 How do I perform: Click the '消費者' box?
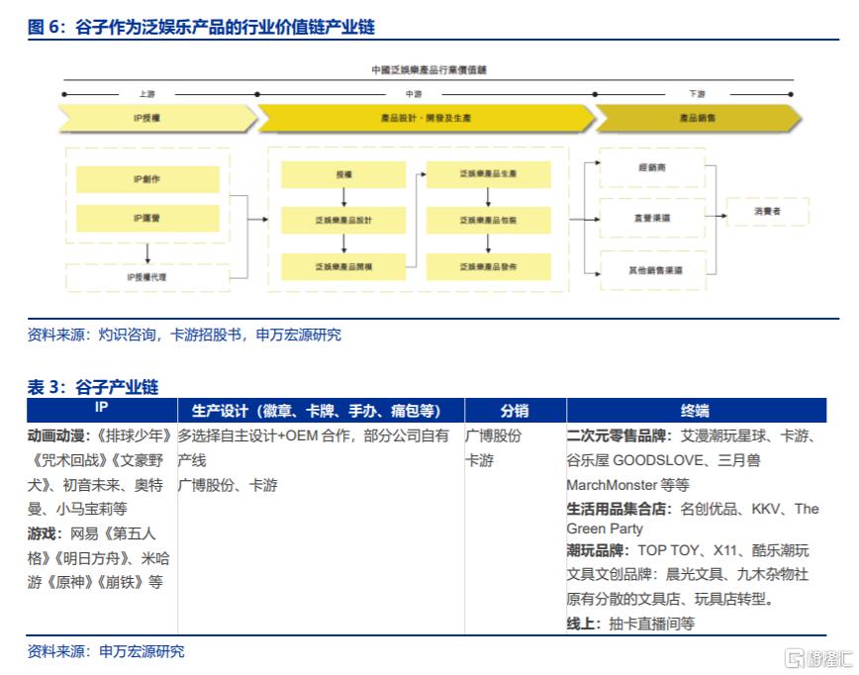coord(767,211)
